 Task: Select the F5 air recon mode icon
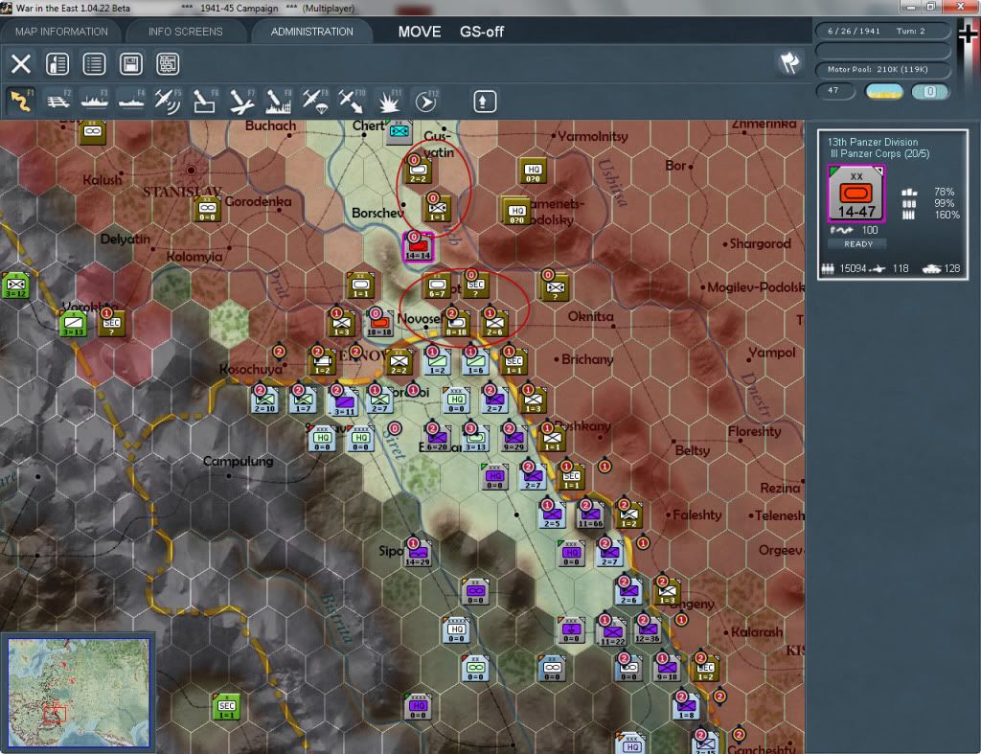pyautogui.click(x=168, y=101)
